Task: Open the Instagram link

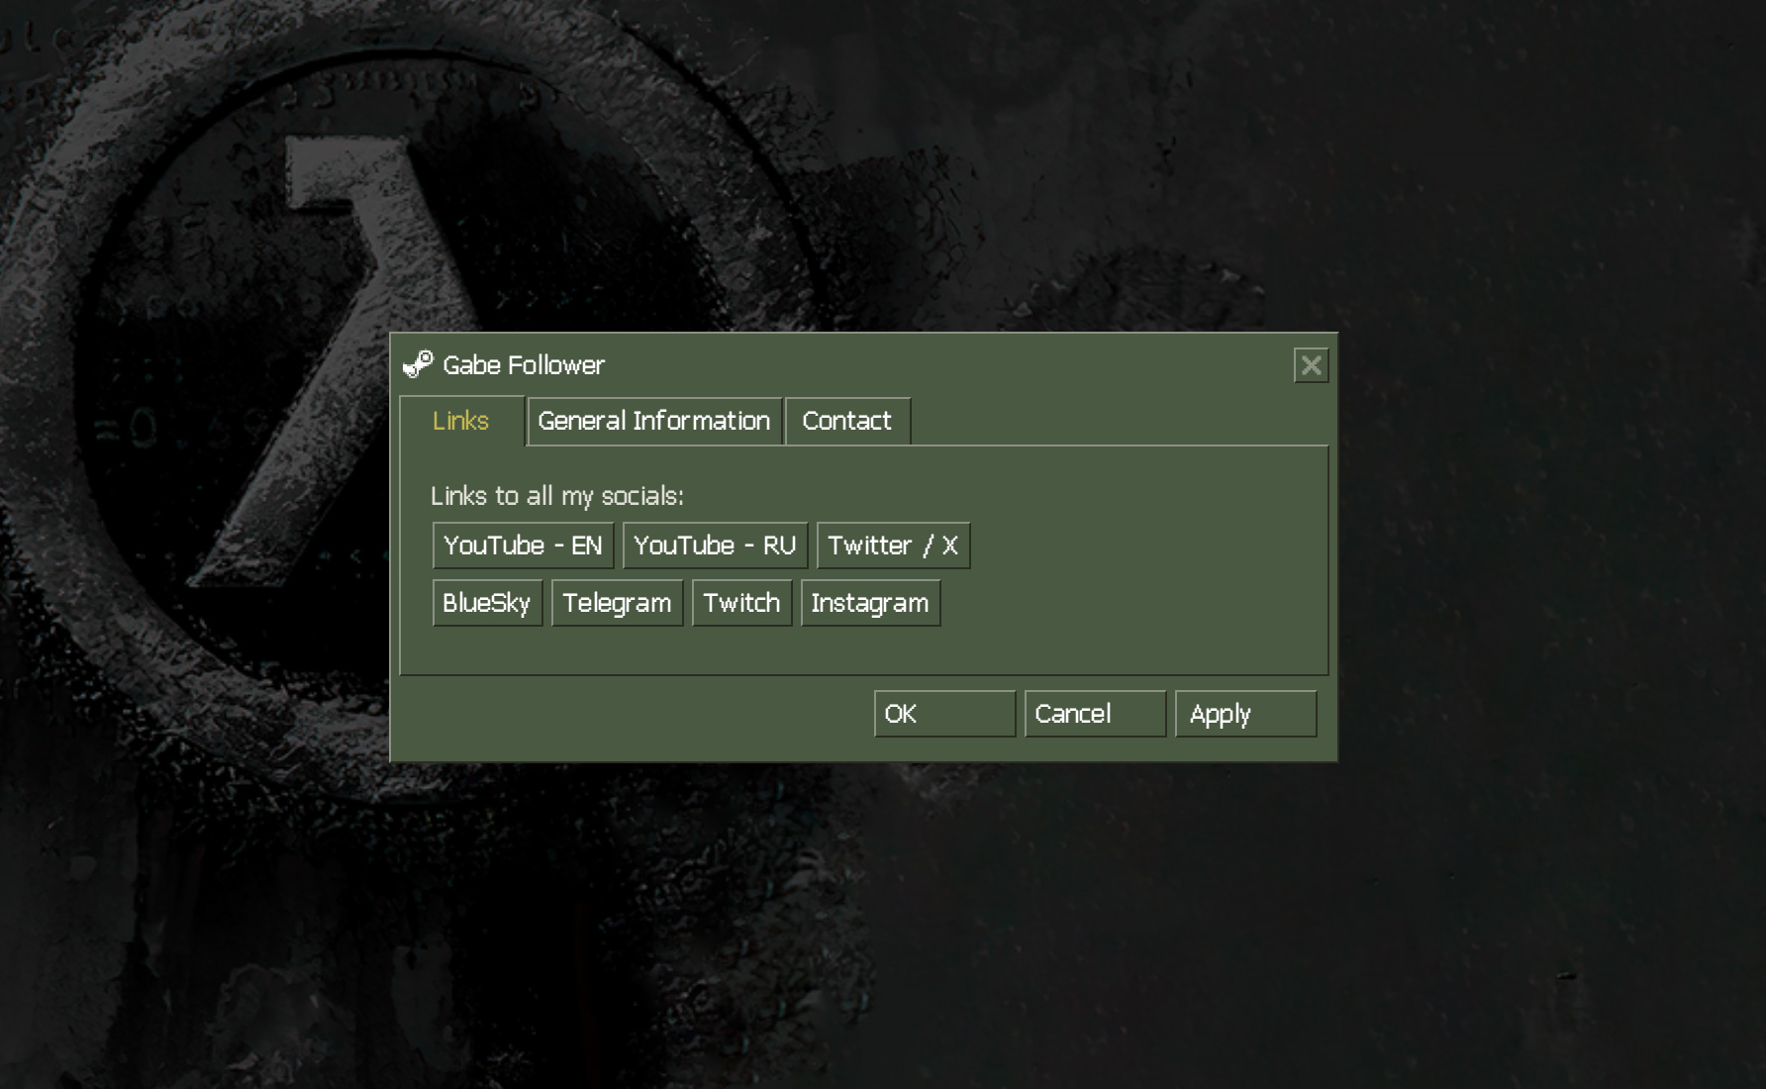Action: pyautogui.click(x=869, y=603)
